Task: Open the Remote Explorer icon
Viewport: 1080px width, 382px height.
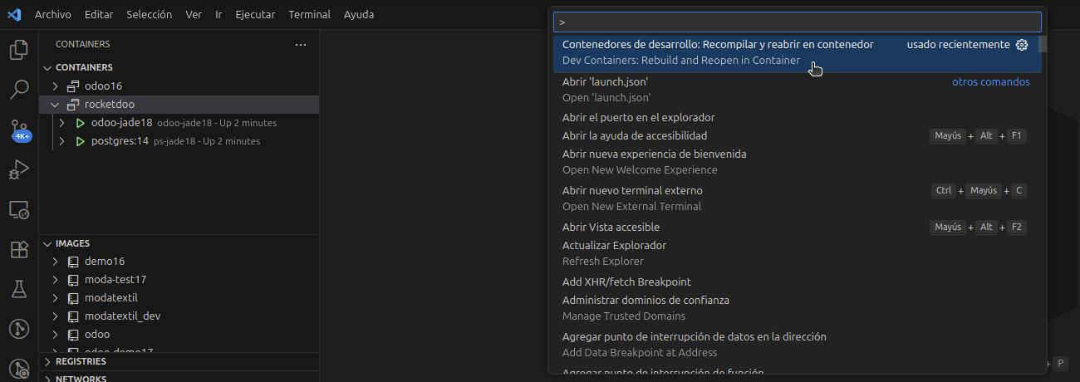Action: click(x=18, y=209)
